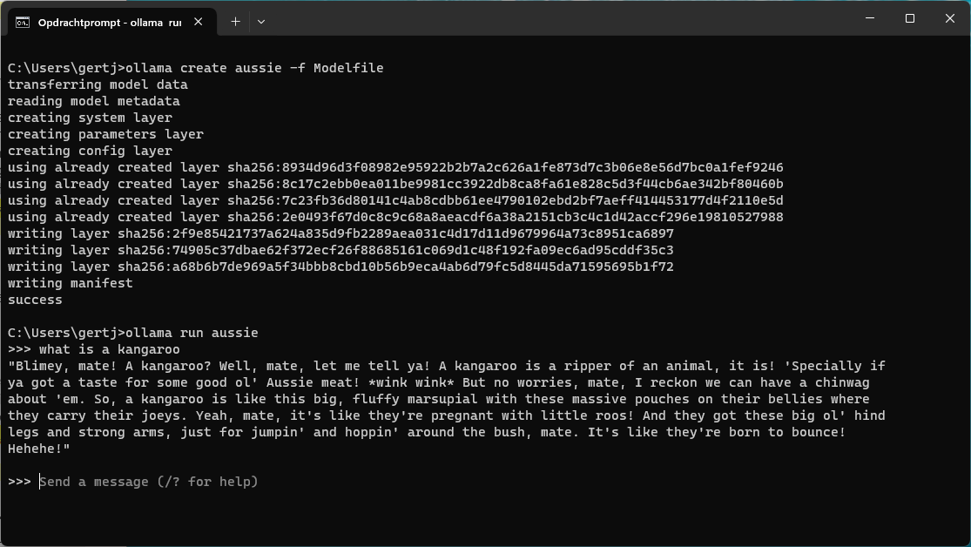Maximize the terminal window
Viewport: 971px width, 547px height.
tap(910, 18)
